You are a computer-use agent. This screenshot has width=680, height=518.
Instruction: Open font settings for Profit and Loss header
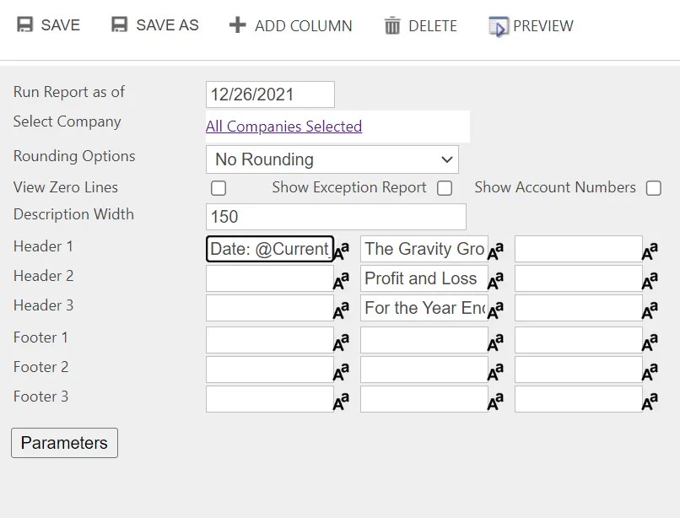coord(496,280)
